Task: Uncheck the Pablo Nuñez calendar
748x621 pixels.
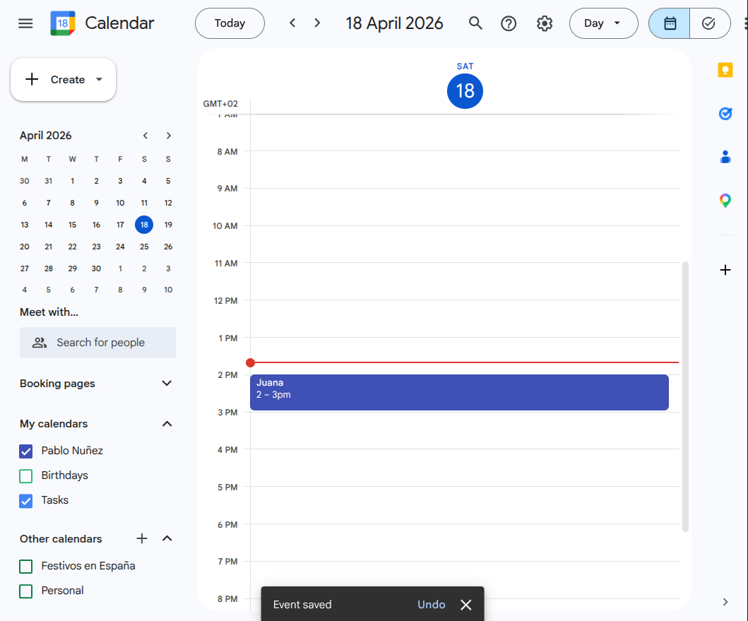Action: point(25,451)
